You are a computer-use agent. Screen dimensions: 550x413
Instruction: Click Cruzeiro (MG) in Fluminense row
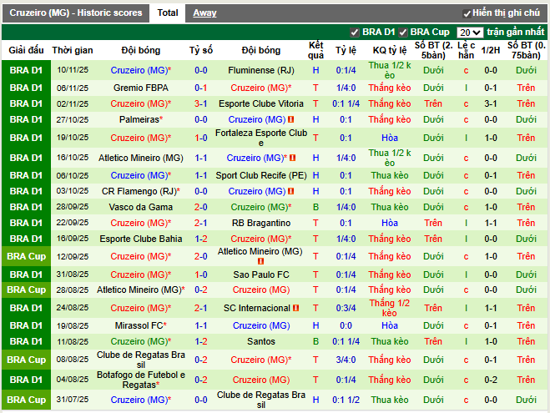[141, 70]
